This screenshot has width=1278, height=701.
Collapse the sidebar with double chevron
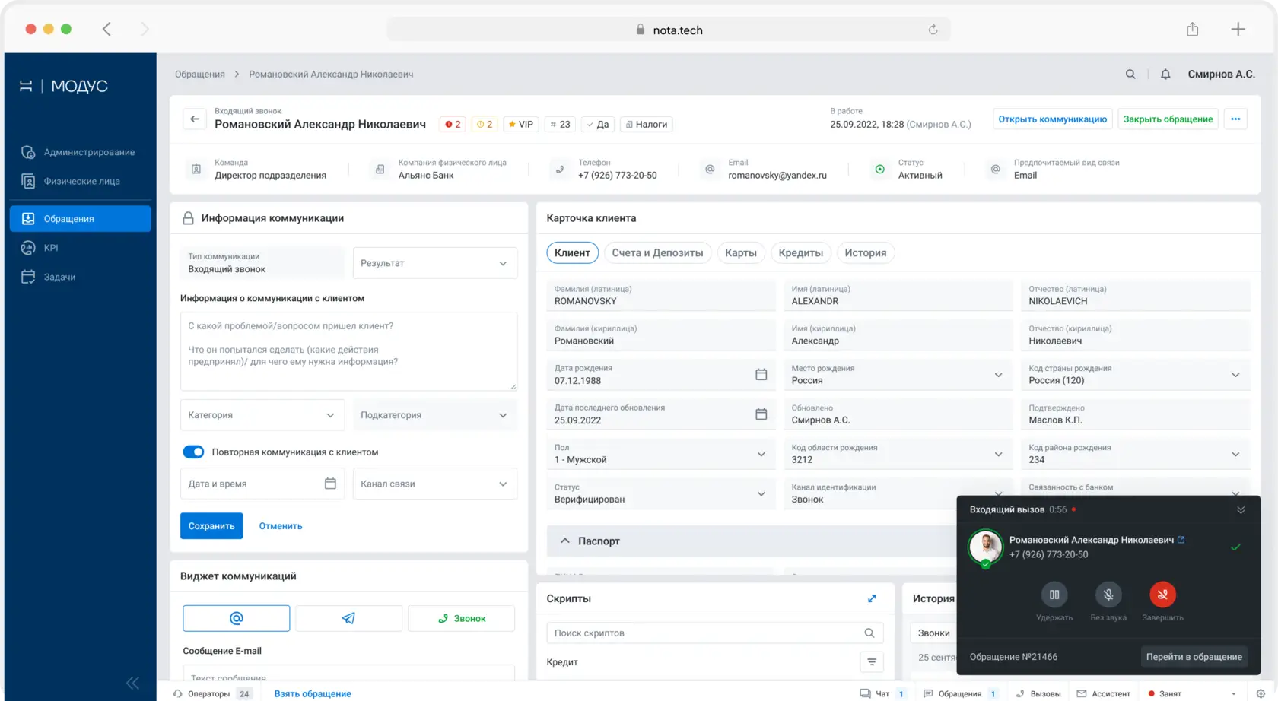tap(133, 683)
